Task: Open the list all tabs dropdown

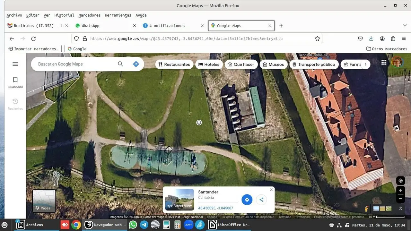Action: tap(405, 26)
